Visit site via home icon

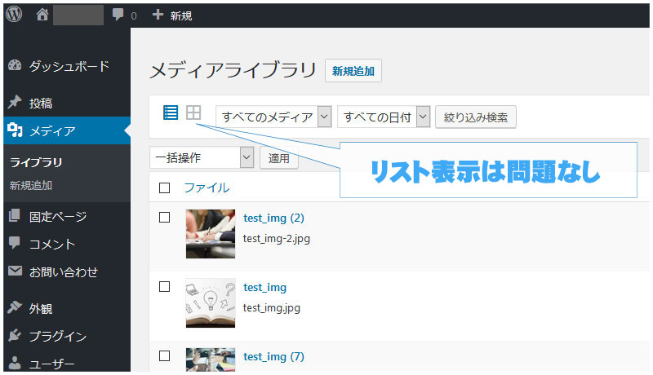(x=42, y=15)
